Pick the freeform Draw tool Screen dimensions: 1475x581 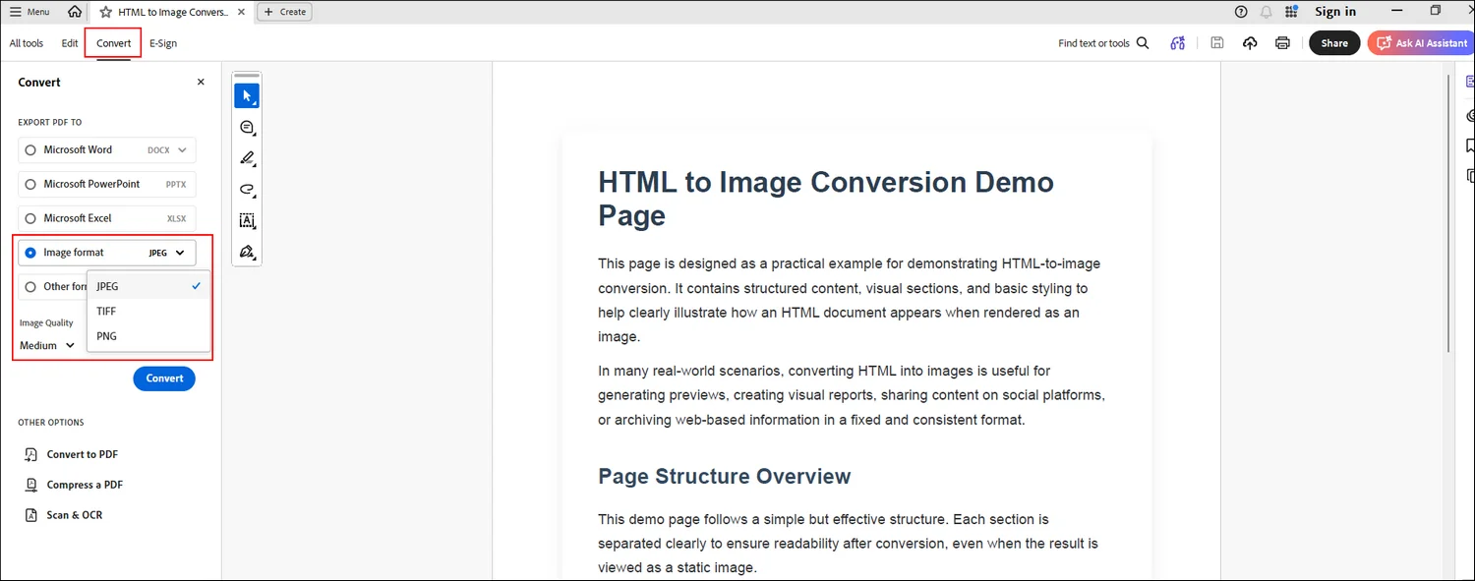[247, 189]
